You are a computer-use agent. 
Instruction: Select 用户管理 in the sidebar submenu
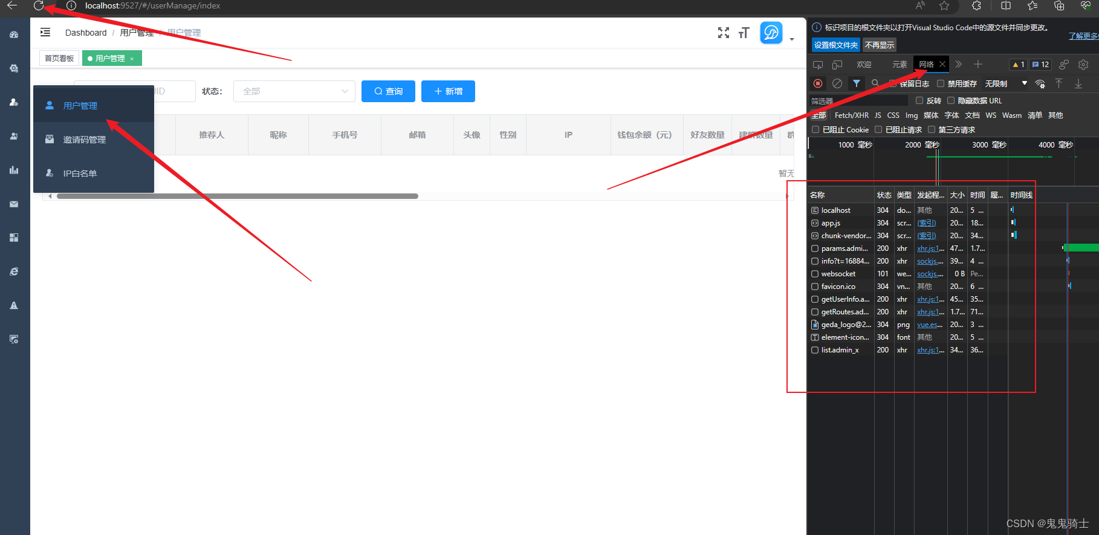(94, 106)
